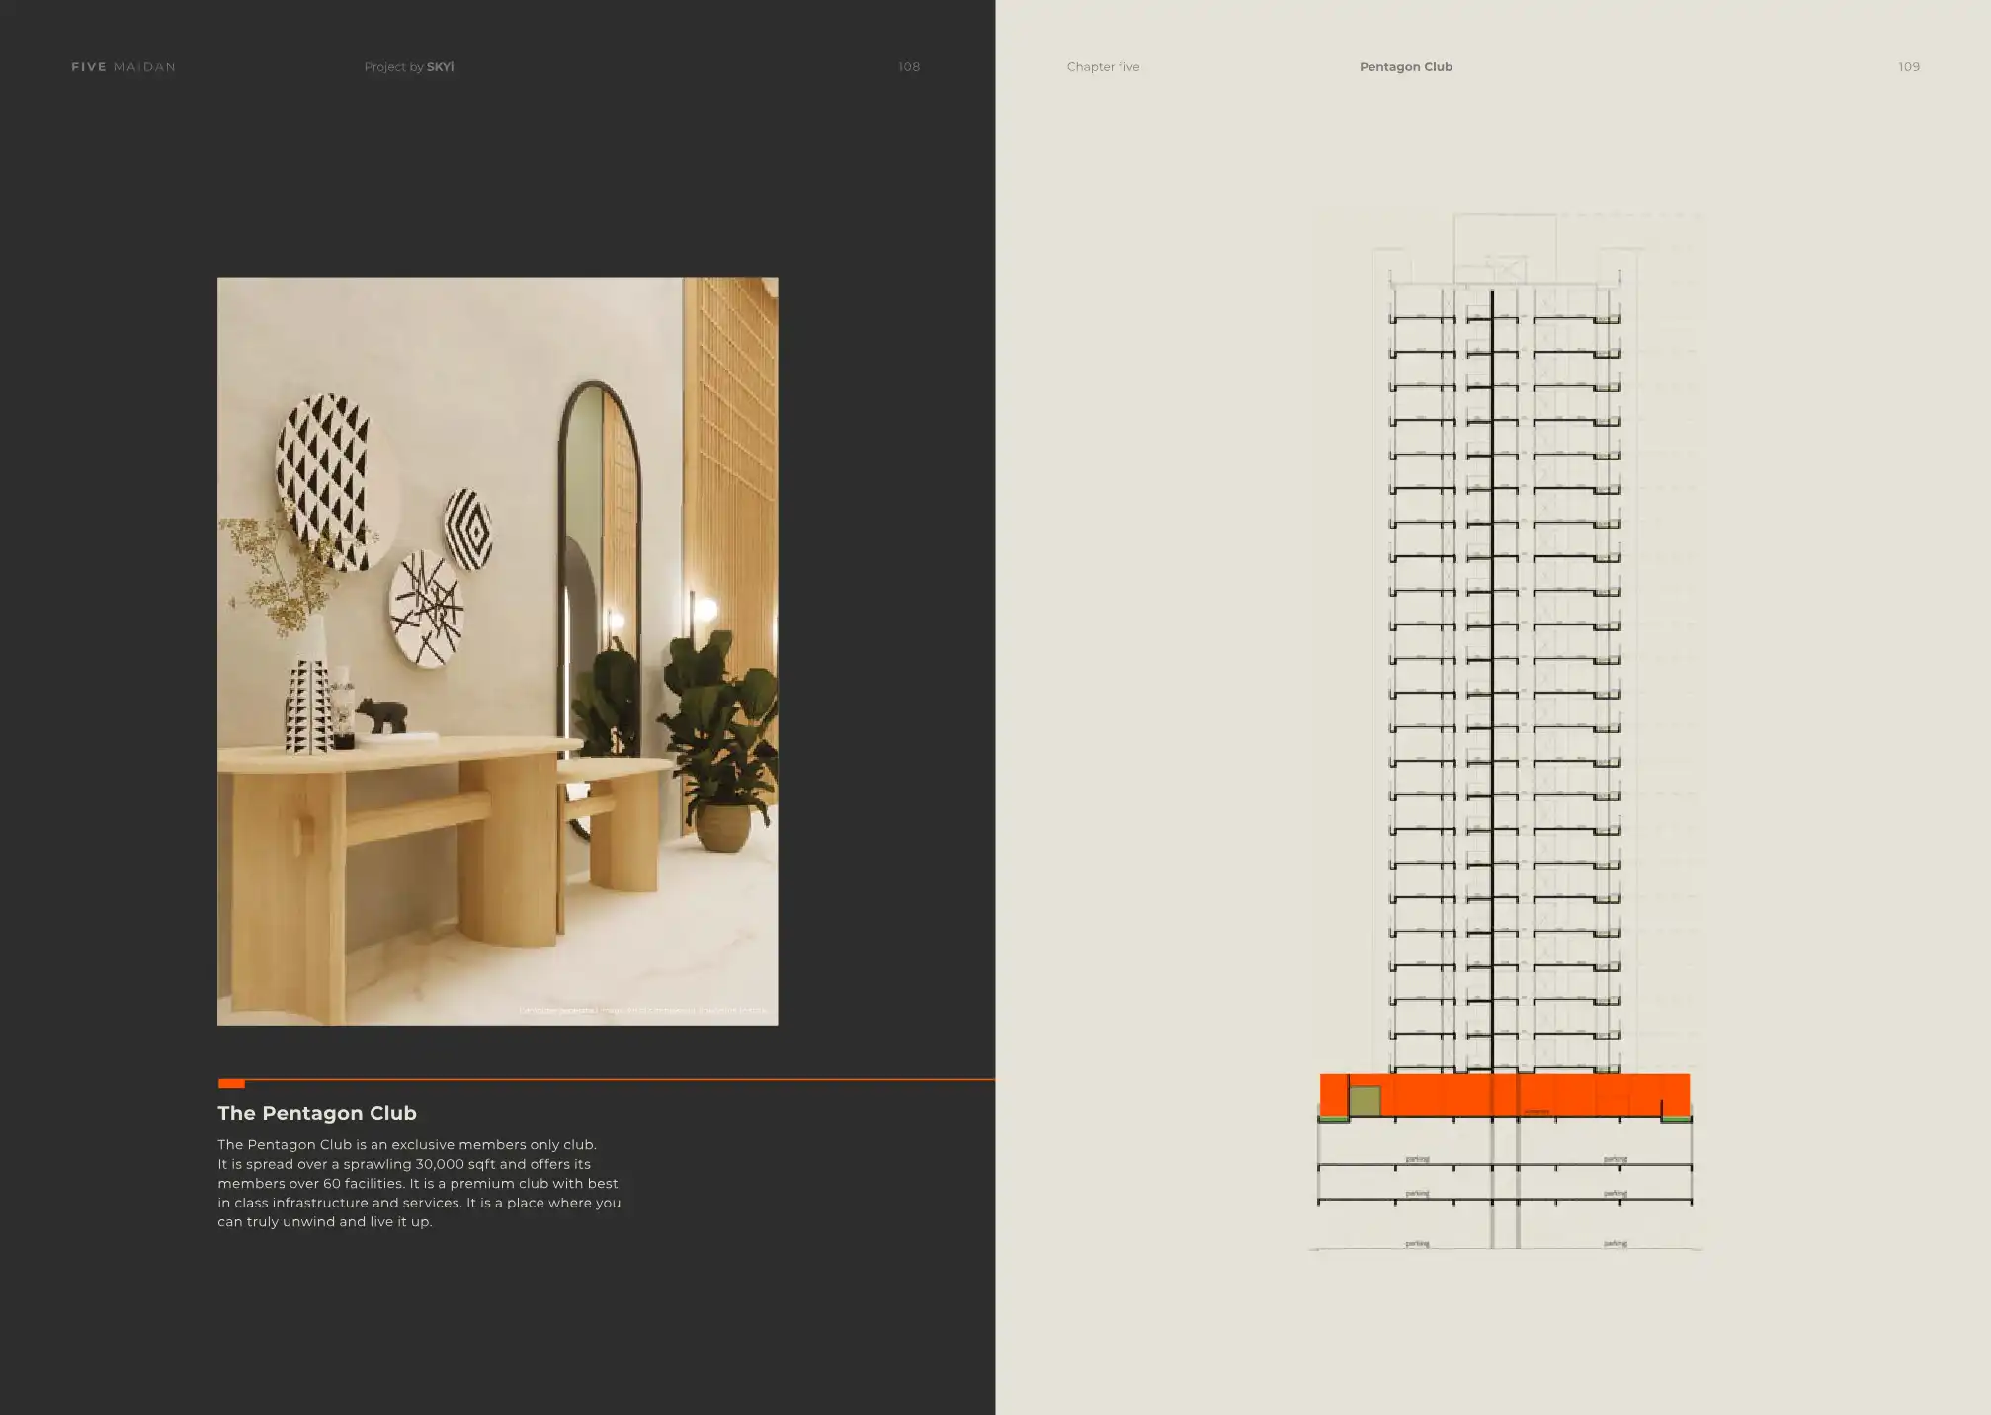The height and width of the screenshot is (1415, 1991).
Task: Click the small orange accent bar above heading
Action: (231, 1083)
